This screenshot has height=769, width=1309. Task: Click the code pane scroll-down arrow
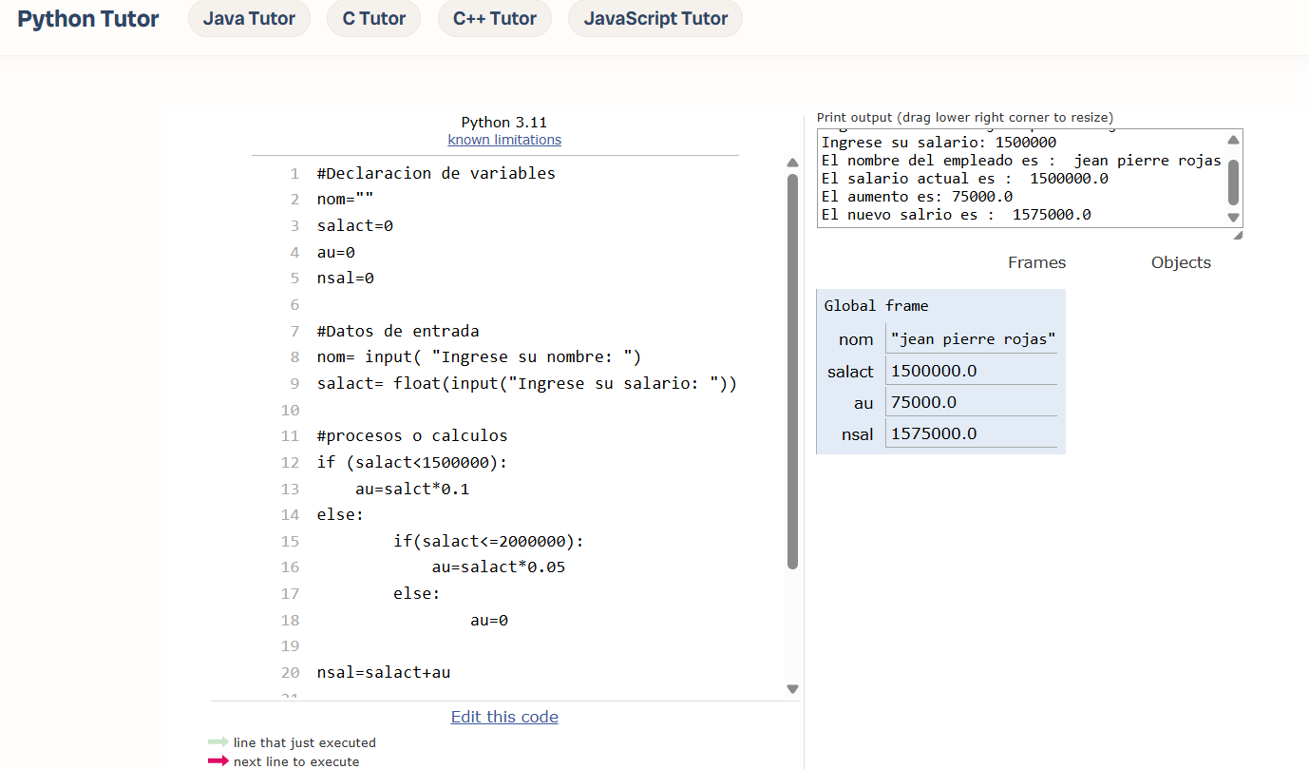[792, 689]
